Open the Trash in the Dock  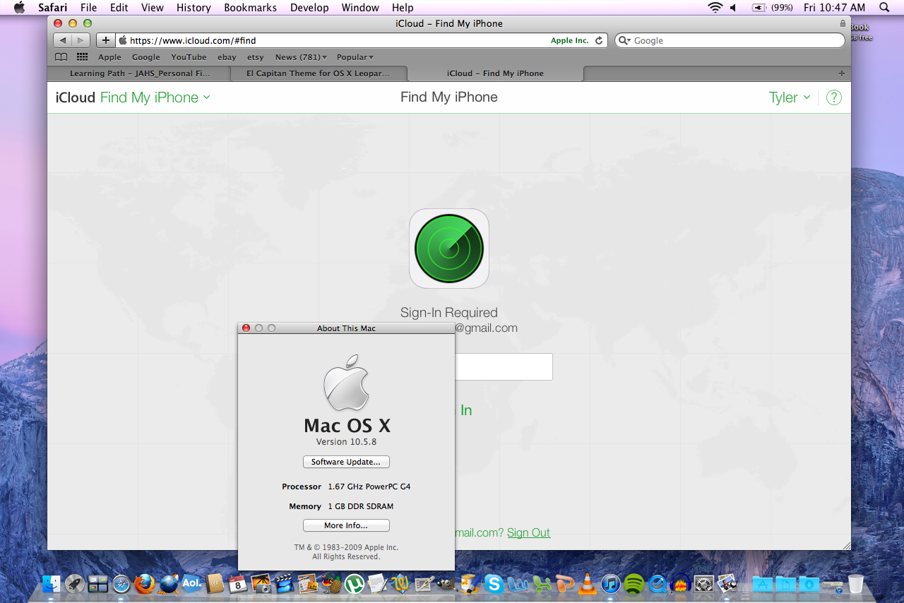pyautogui.click(x=855, y=584)
